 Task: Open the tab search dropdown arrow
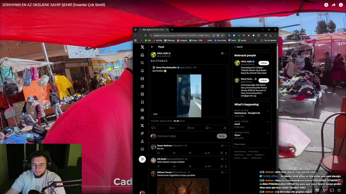pyautogui.click(x=135, y=30)
